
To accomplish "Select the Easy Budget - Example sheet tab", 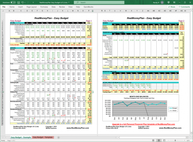I will [21, 137].
